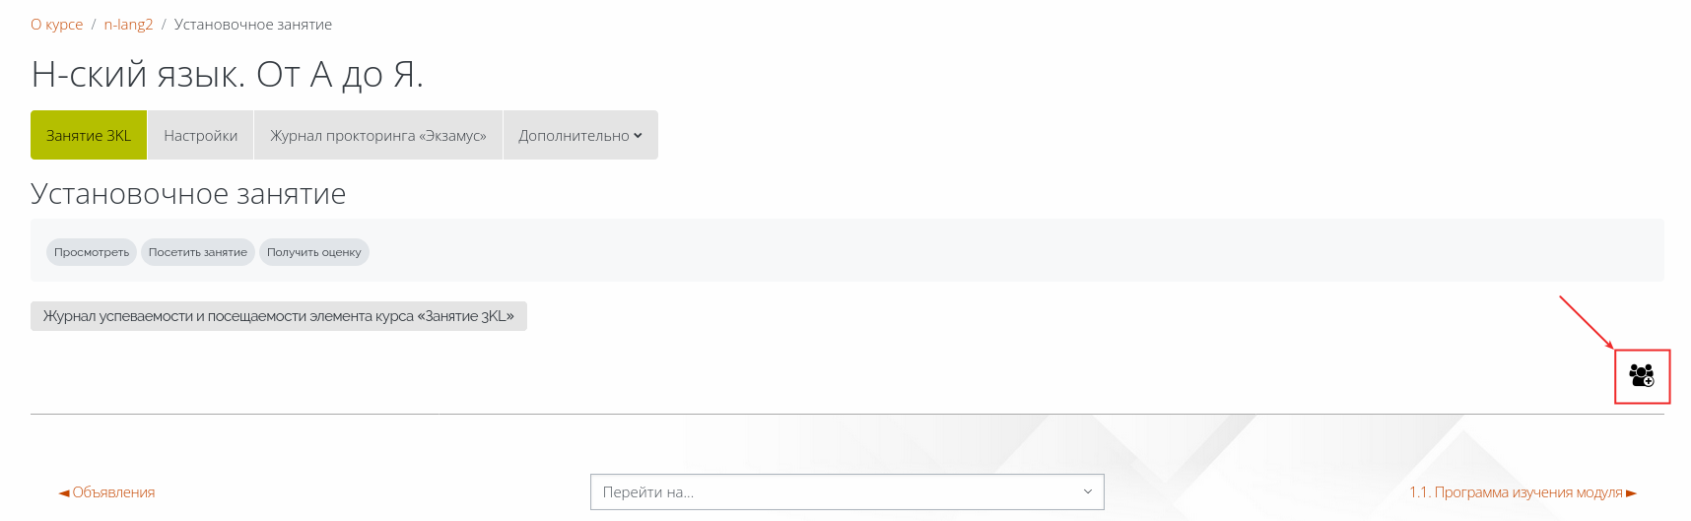Viewport: 1691px width, 521px height.
Task: Click the chevron in the Перейти на... box
Action: tap(1088, 491)
